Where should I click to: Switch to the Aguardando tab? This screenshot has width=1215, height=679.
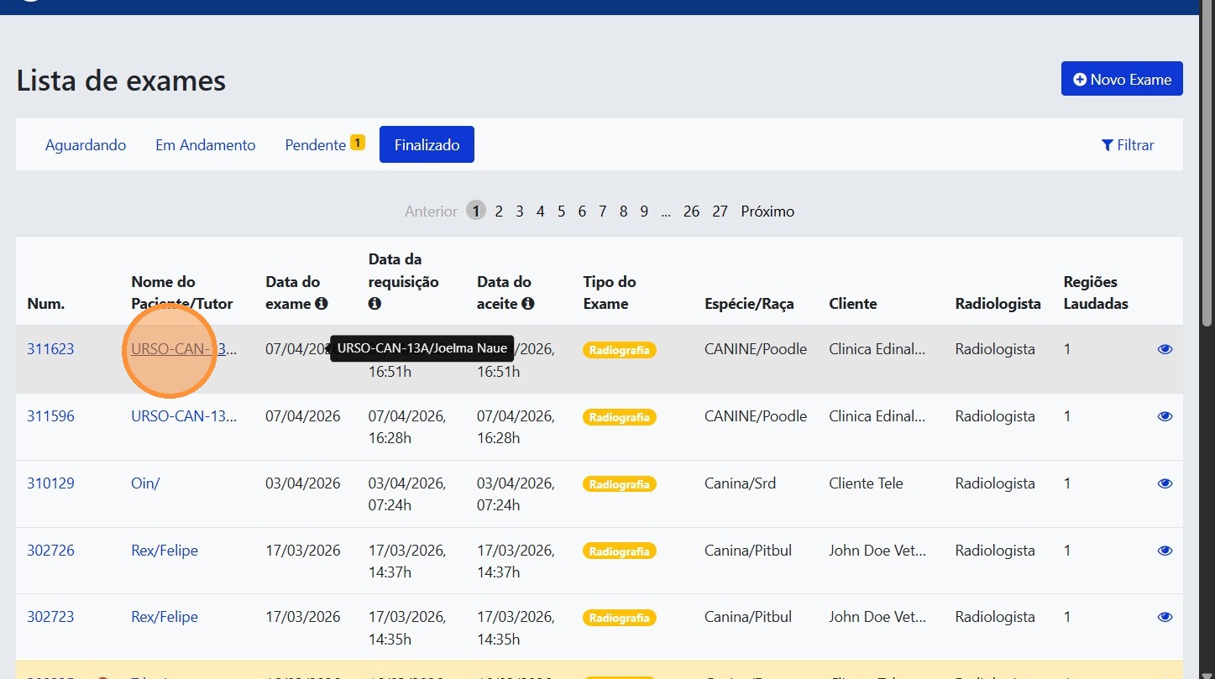pyautogui.click(x=86, y=145)
